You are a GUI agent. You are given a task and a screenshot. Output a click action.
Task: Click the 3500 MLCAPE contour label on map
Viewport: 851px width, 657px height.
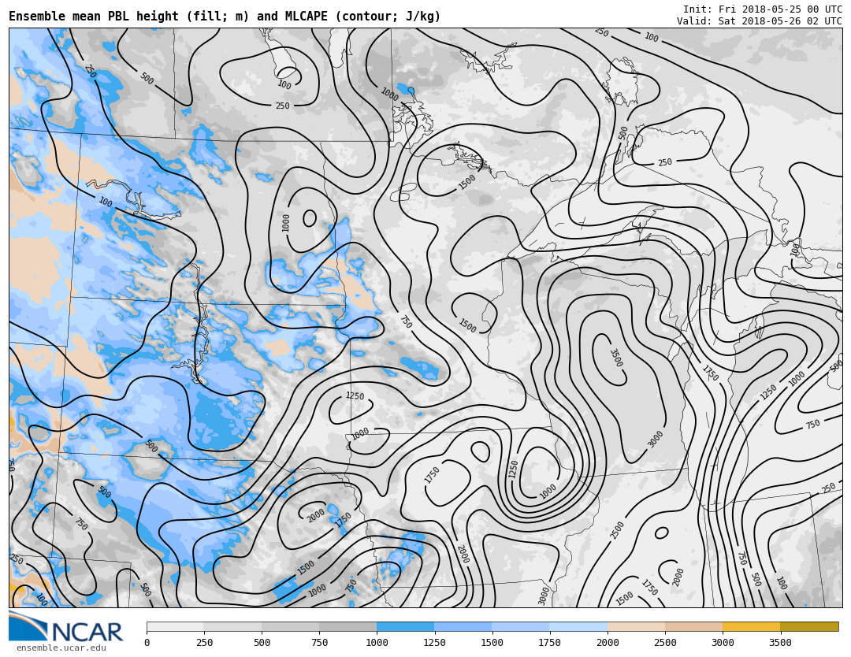[615, 358]
